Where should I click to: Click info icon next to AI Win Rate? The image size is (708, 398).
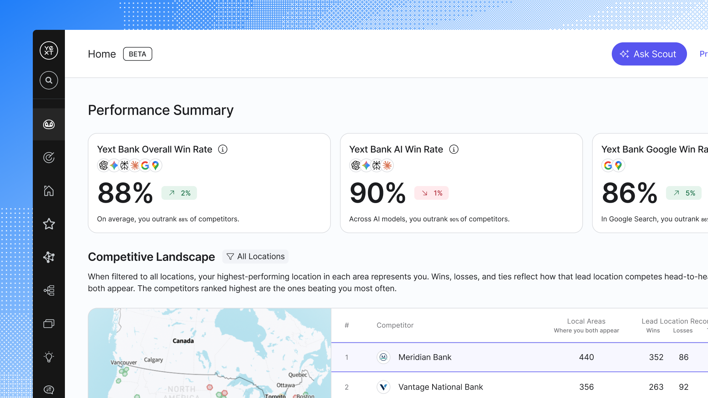pos(454,149)
